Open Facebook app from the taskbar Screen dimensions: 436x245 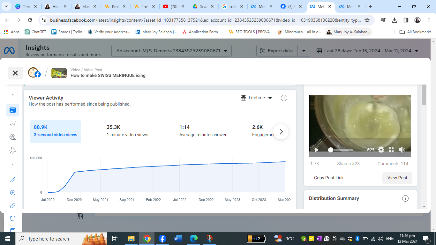[162, 239]
